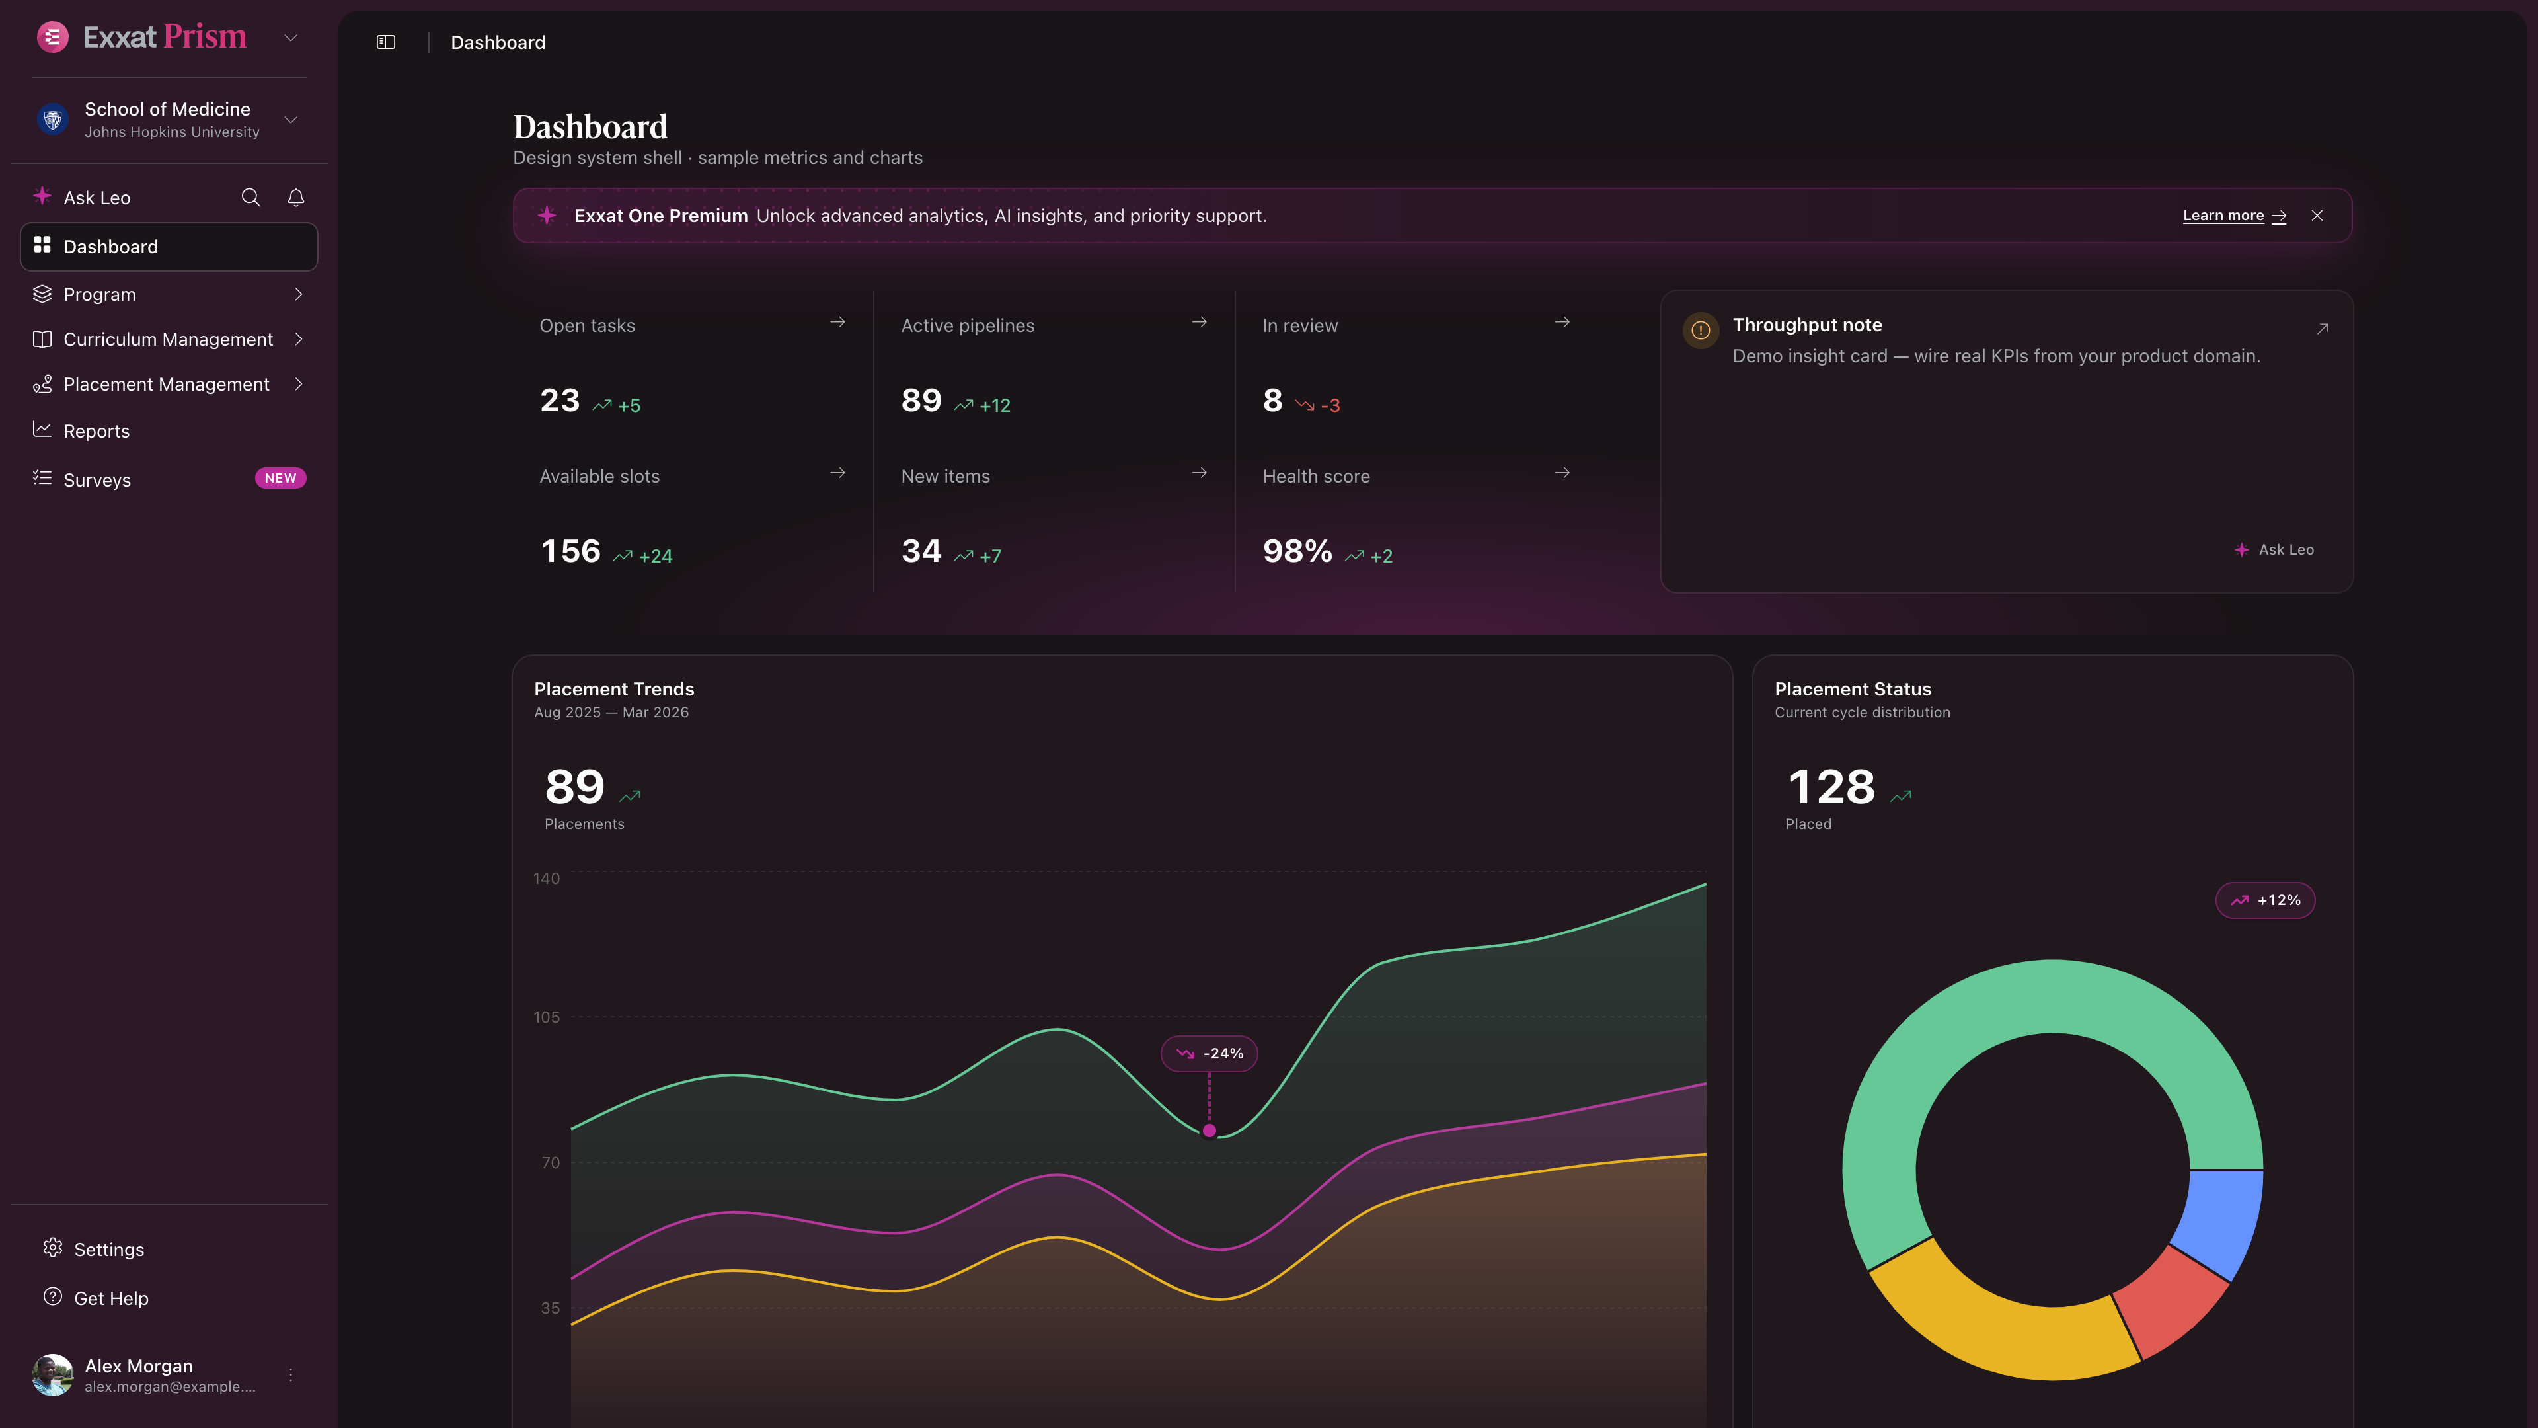This screenshot has height=1428, width=2538.
Task: Open In review arrow
Action: 1562,322
